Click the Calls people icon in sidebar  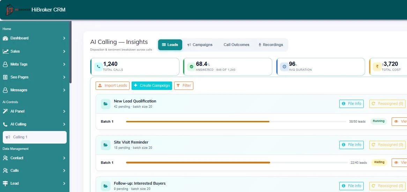point(5,170)
